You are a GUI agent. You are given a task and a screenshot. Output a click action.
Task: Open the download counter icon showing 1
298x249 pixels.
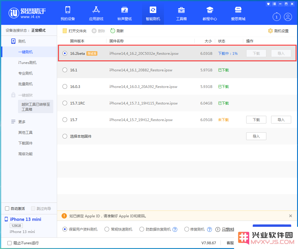point(276,17)
